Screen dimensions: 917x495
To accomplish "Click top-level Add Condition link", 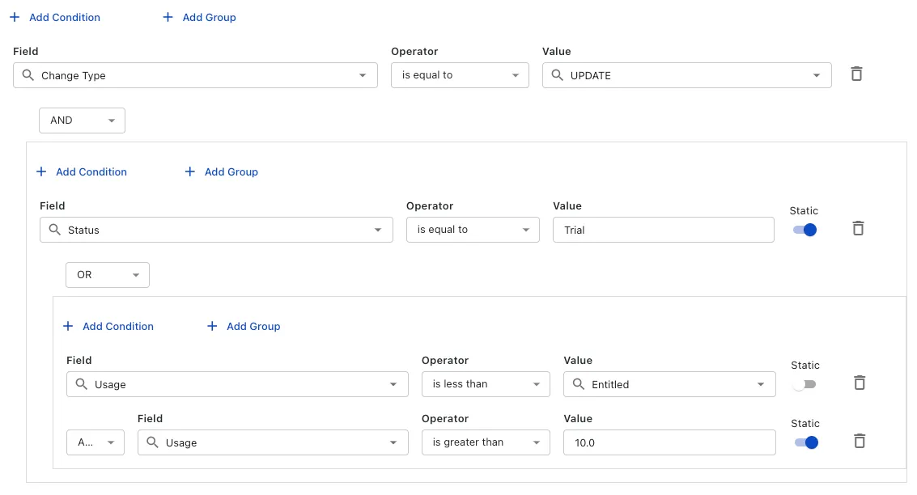I will (x=55, y=18).
